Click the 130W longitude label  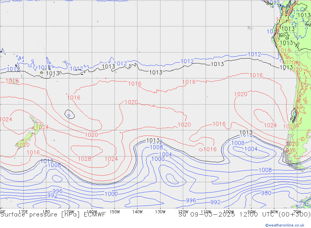tap(160, 212)
